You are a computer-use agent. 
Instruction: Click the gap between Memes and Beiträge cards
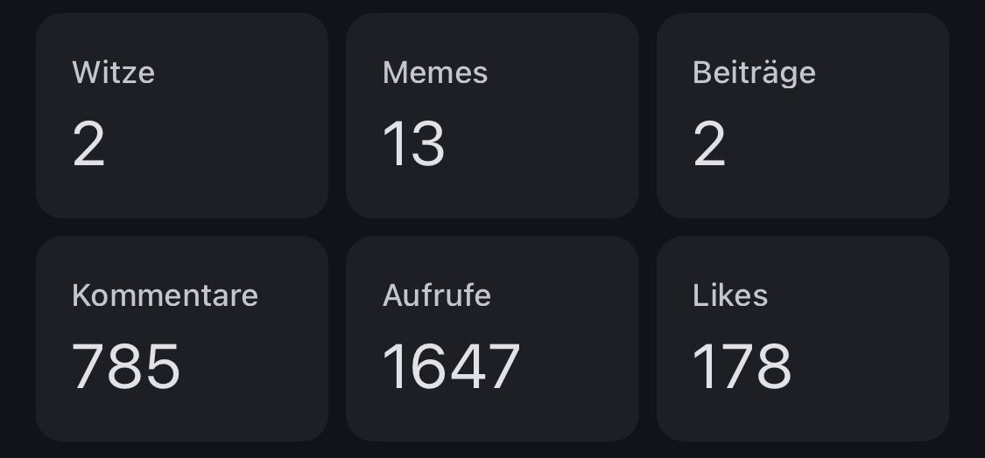coord(647,115)
